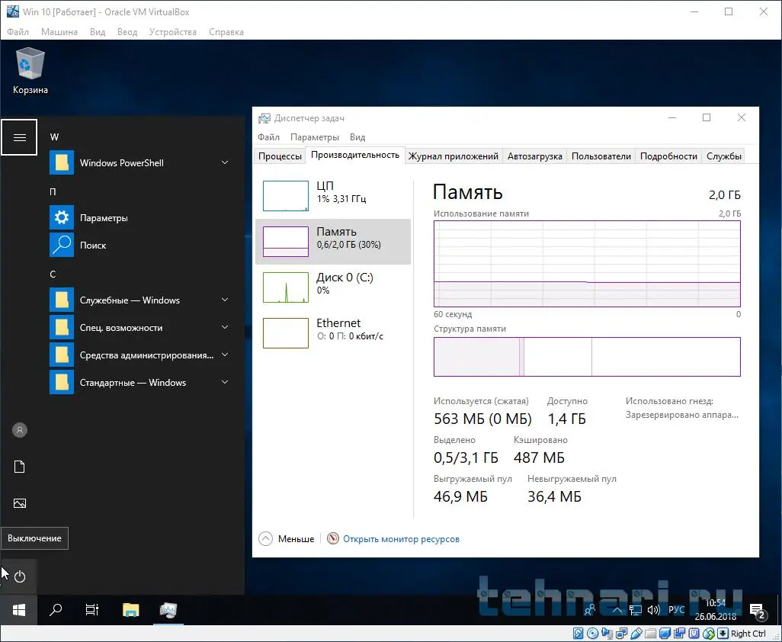Switch to the Автозагрузка tab
The width and height of the screenshot is (782, 642).
click(534, 156)
